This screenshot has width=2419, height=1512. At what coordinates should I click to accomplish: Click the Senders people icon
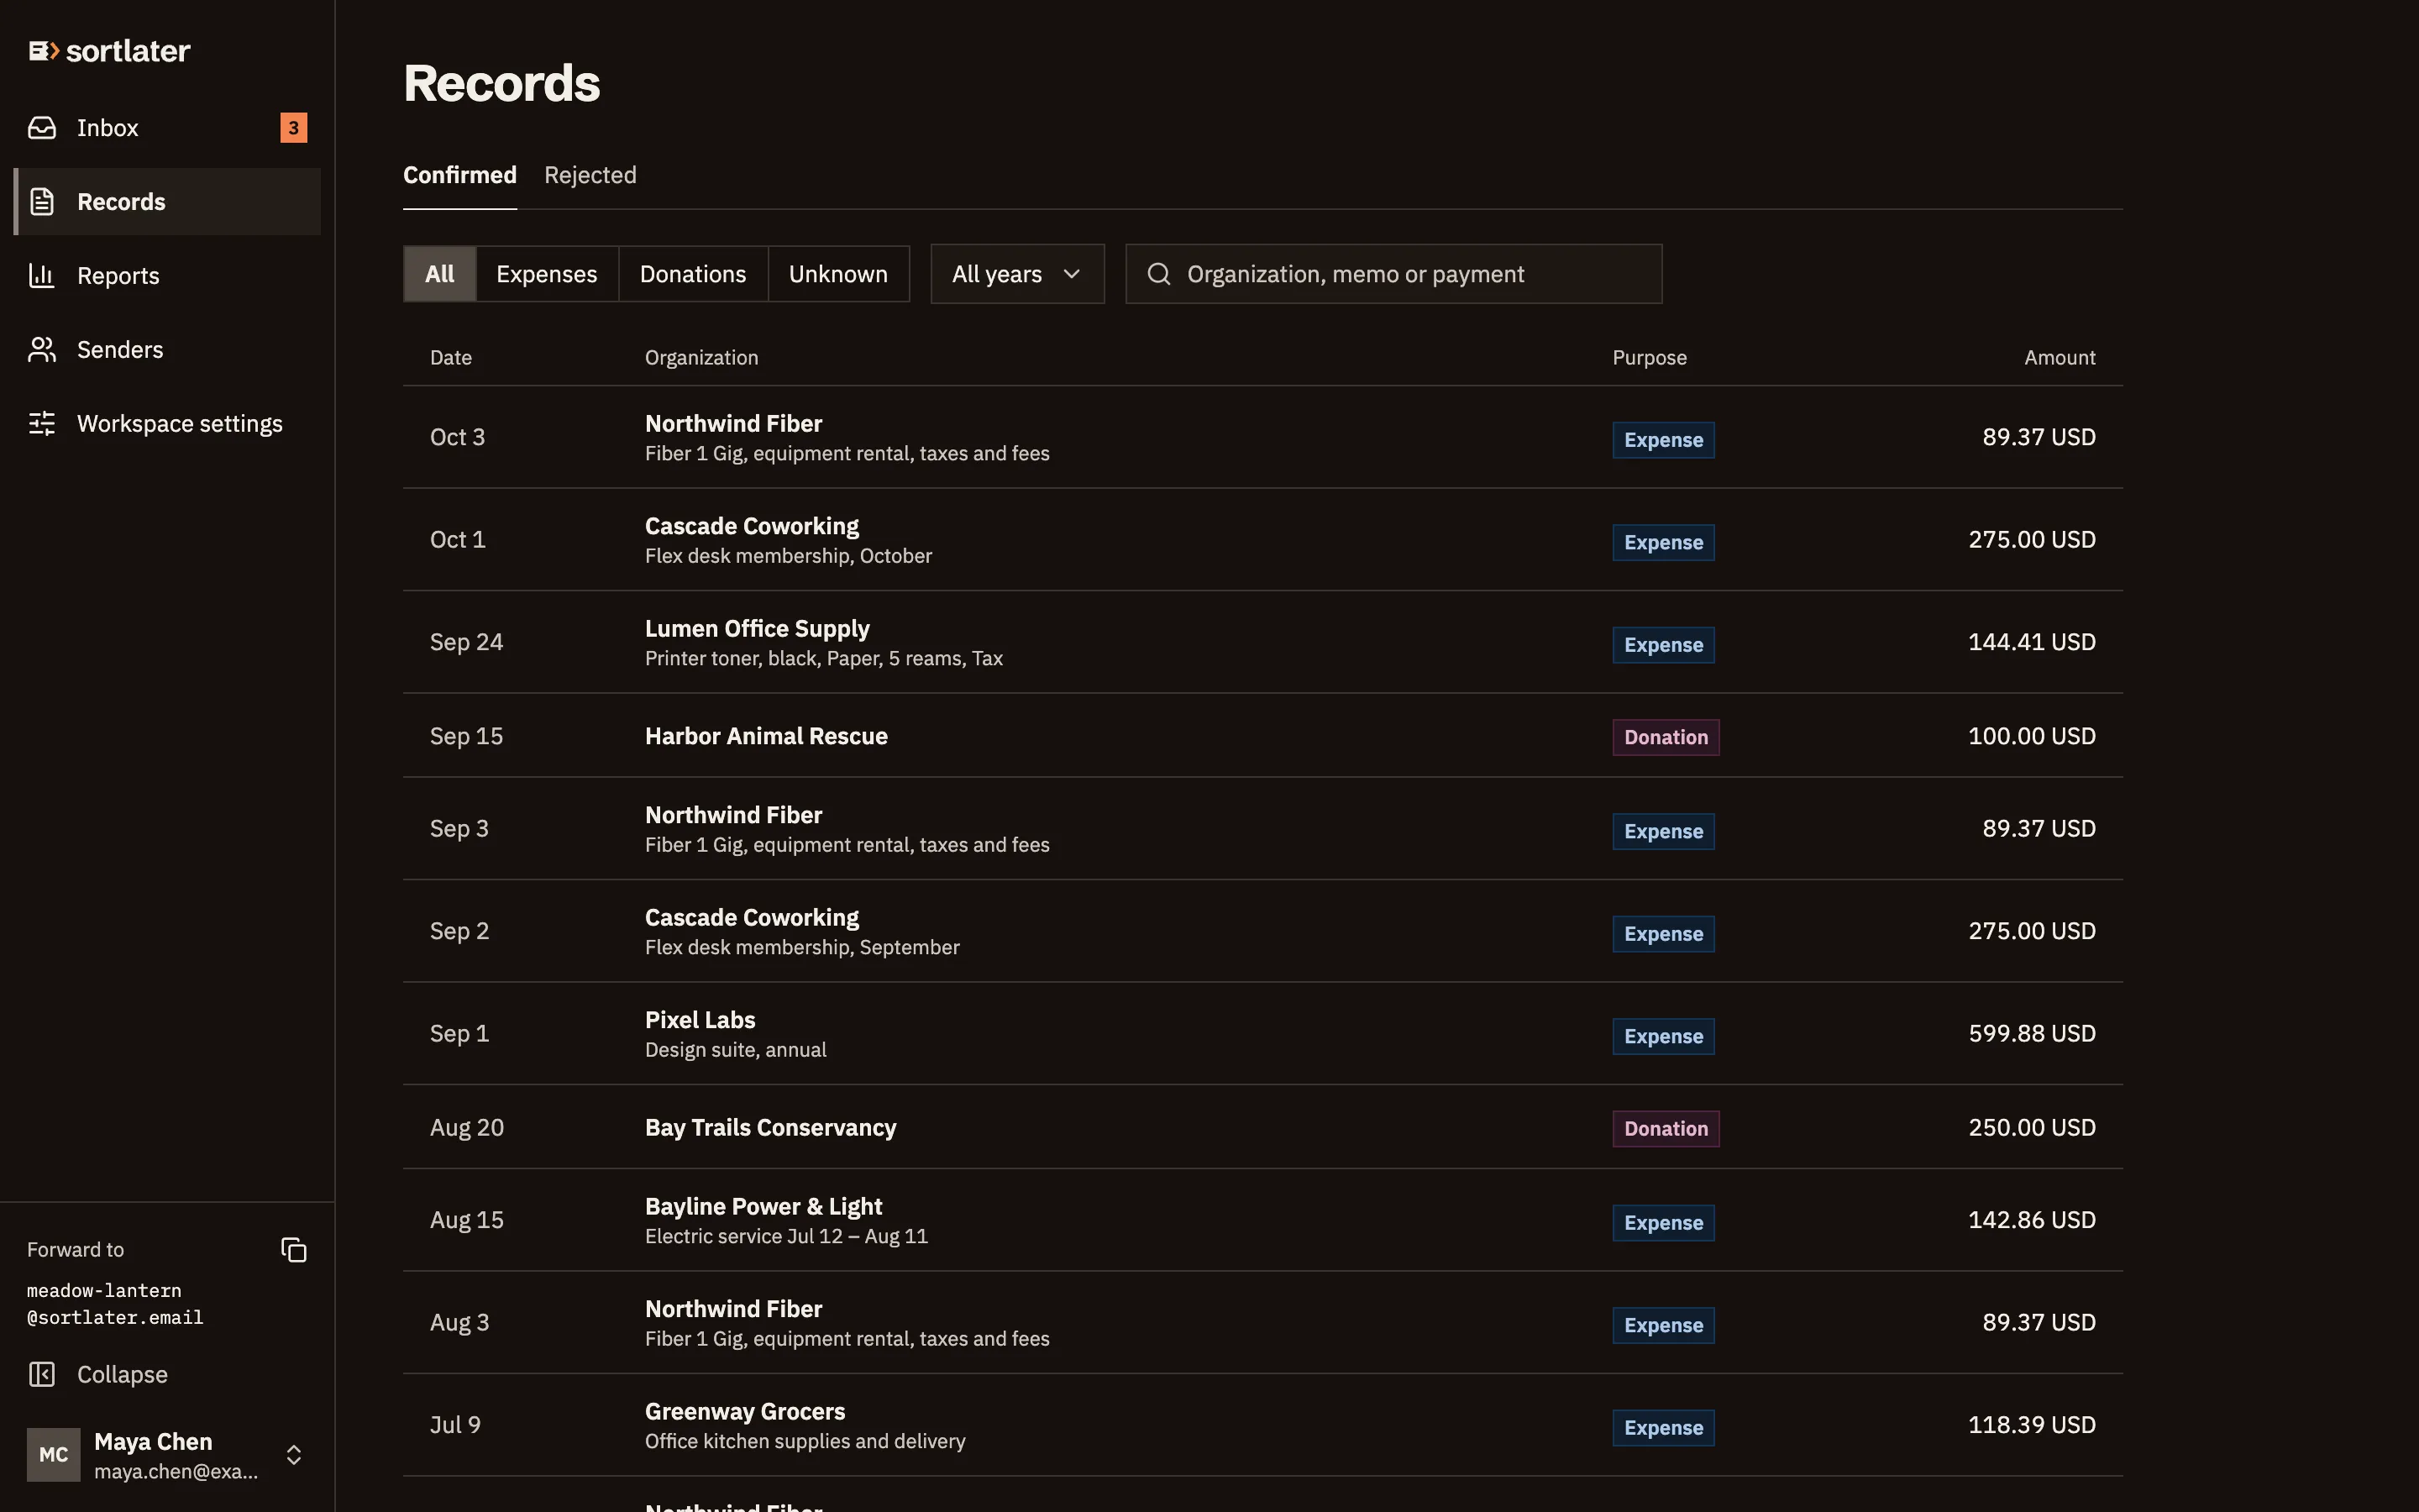42,350
